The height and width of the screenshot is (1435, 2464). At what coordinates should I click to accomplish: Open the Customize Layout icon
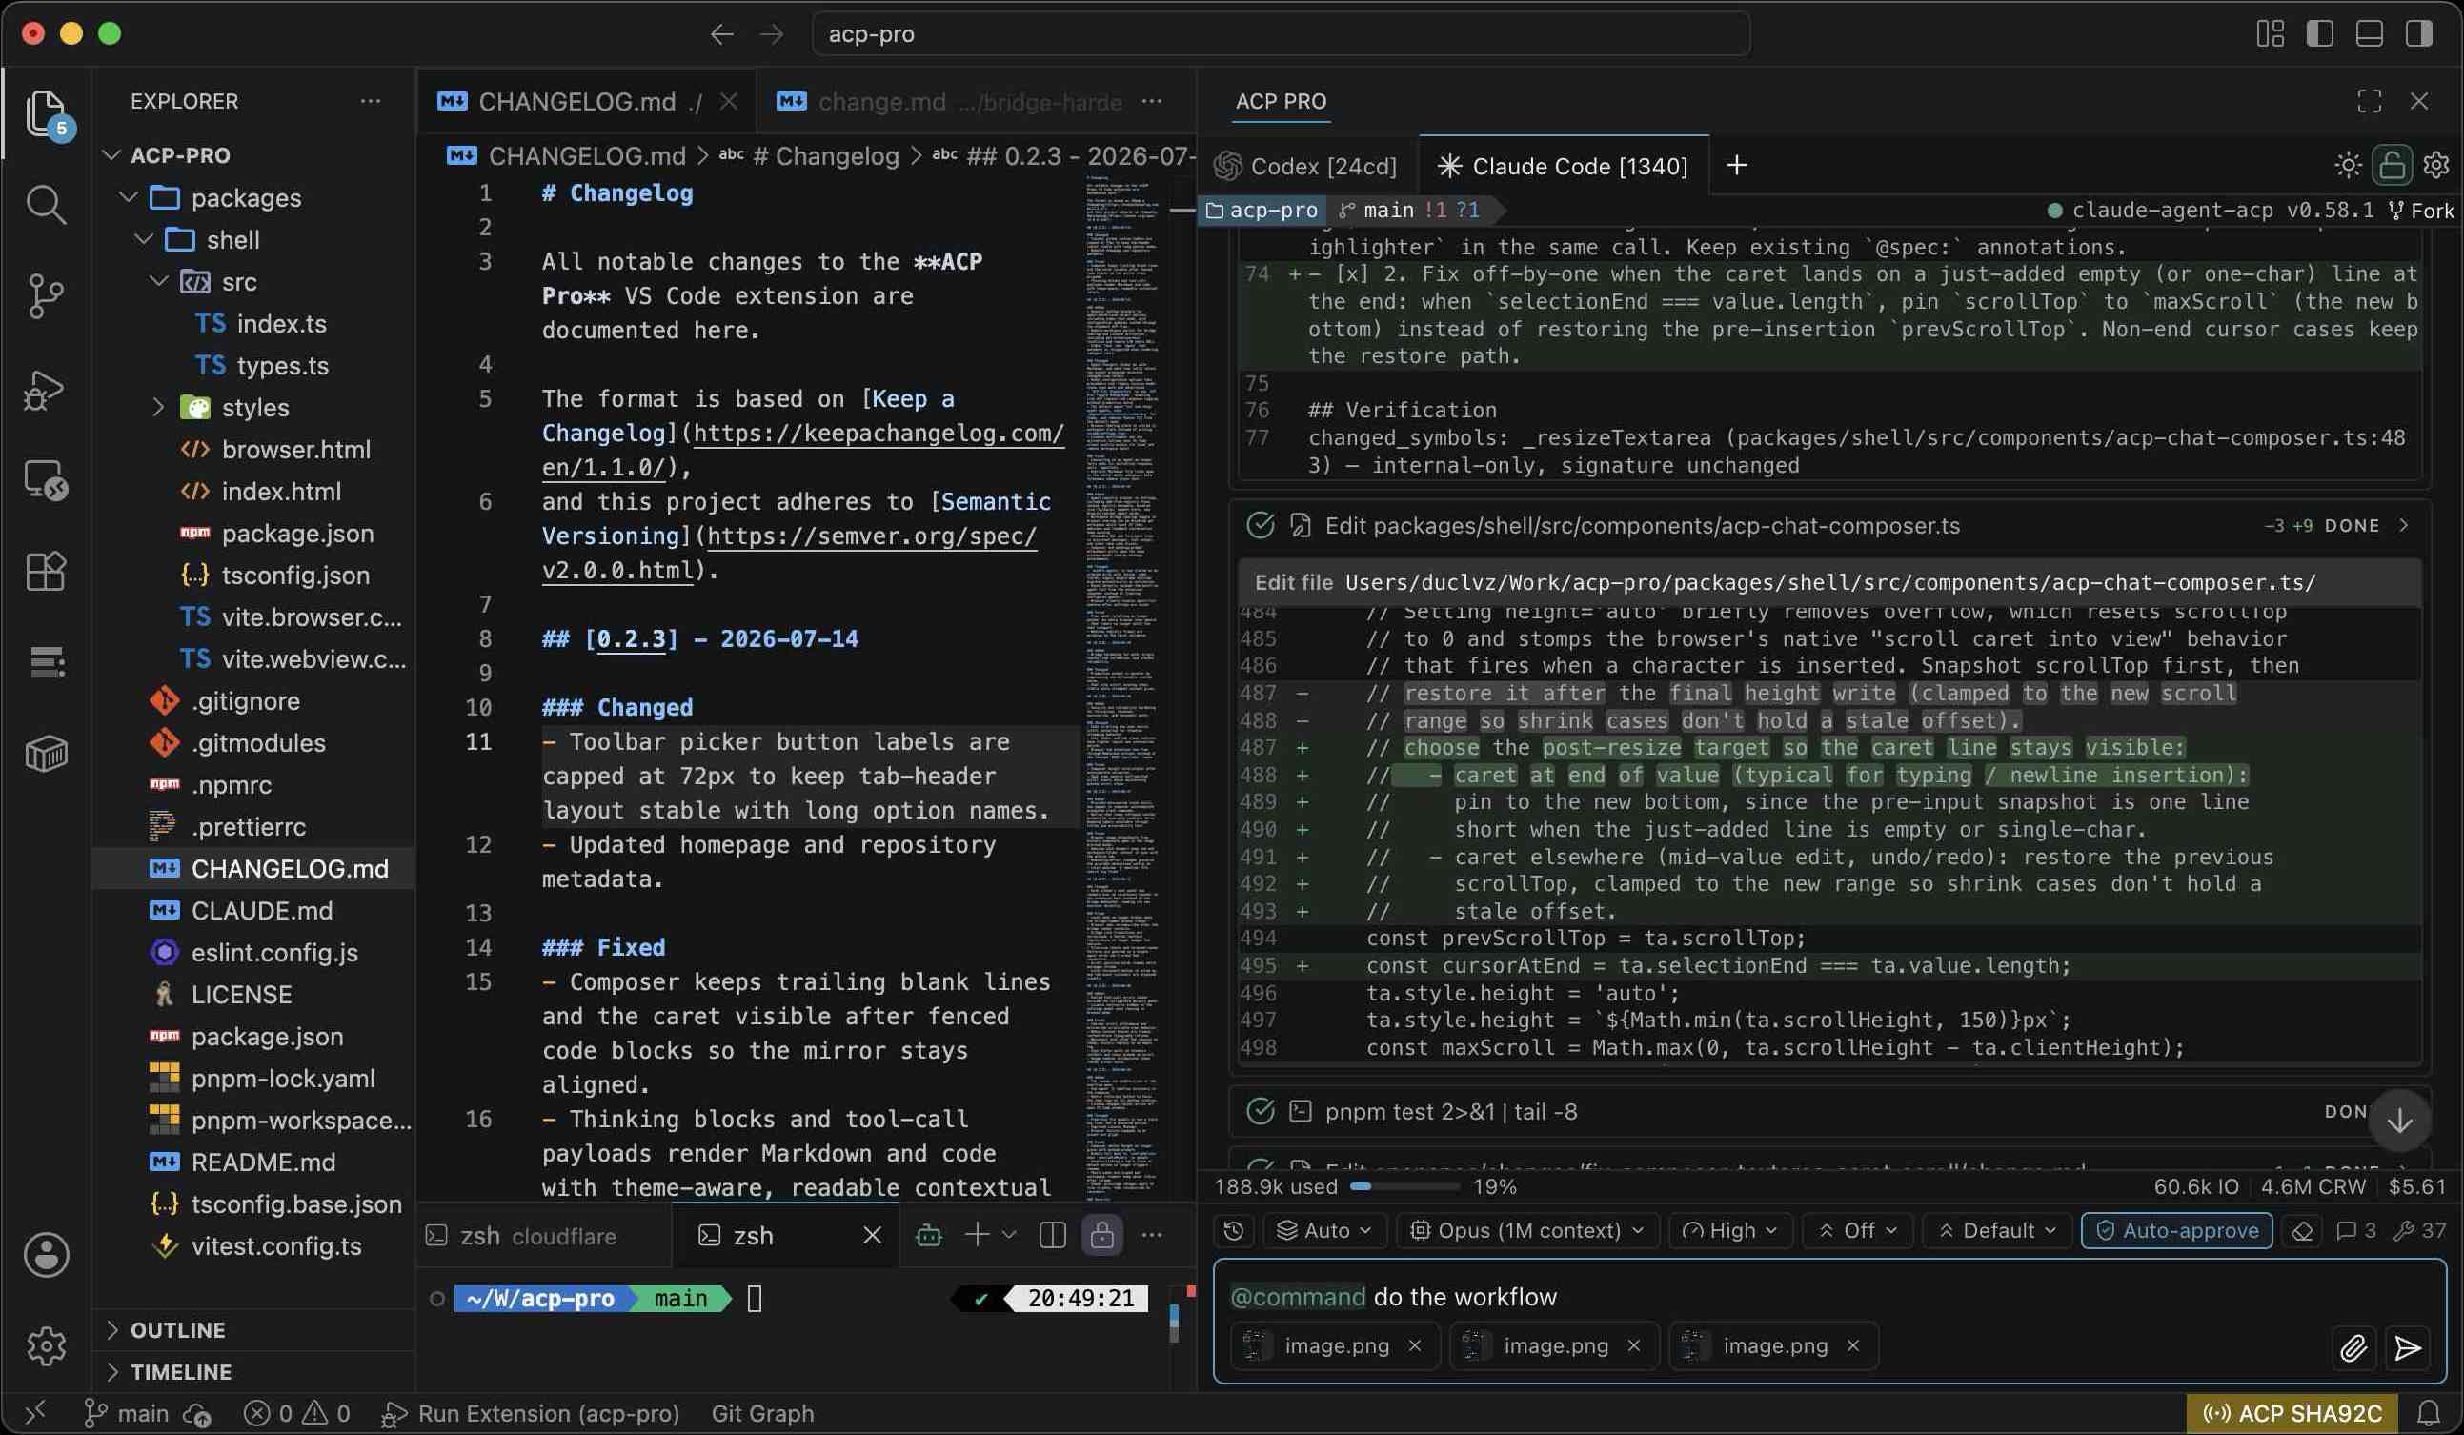(2271, 33)
